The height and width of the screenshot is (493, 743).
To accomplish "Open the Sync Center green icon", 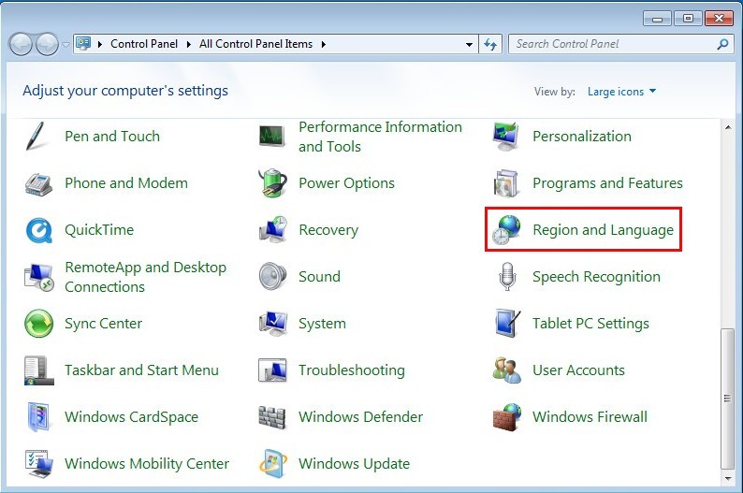I will point(38,324).
